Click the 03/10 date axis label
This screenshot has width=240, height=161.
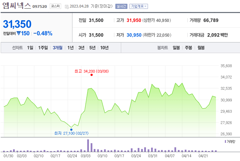pos(102,156)
